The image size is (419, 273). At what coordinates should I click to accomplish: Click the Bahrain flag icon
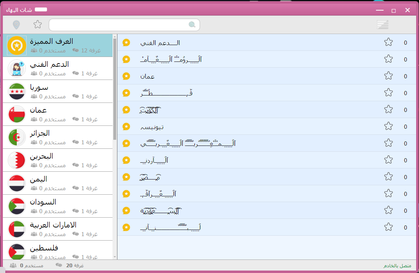[x=17, y=160]
